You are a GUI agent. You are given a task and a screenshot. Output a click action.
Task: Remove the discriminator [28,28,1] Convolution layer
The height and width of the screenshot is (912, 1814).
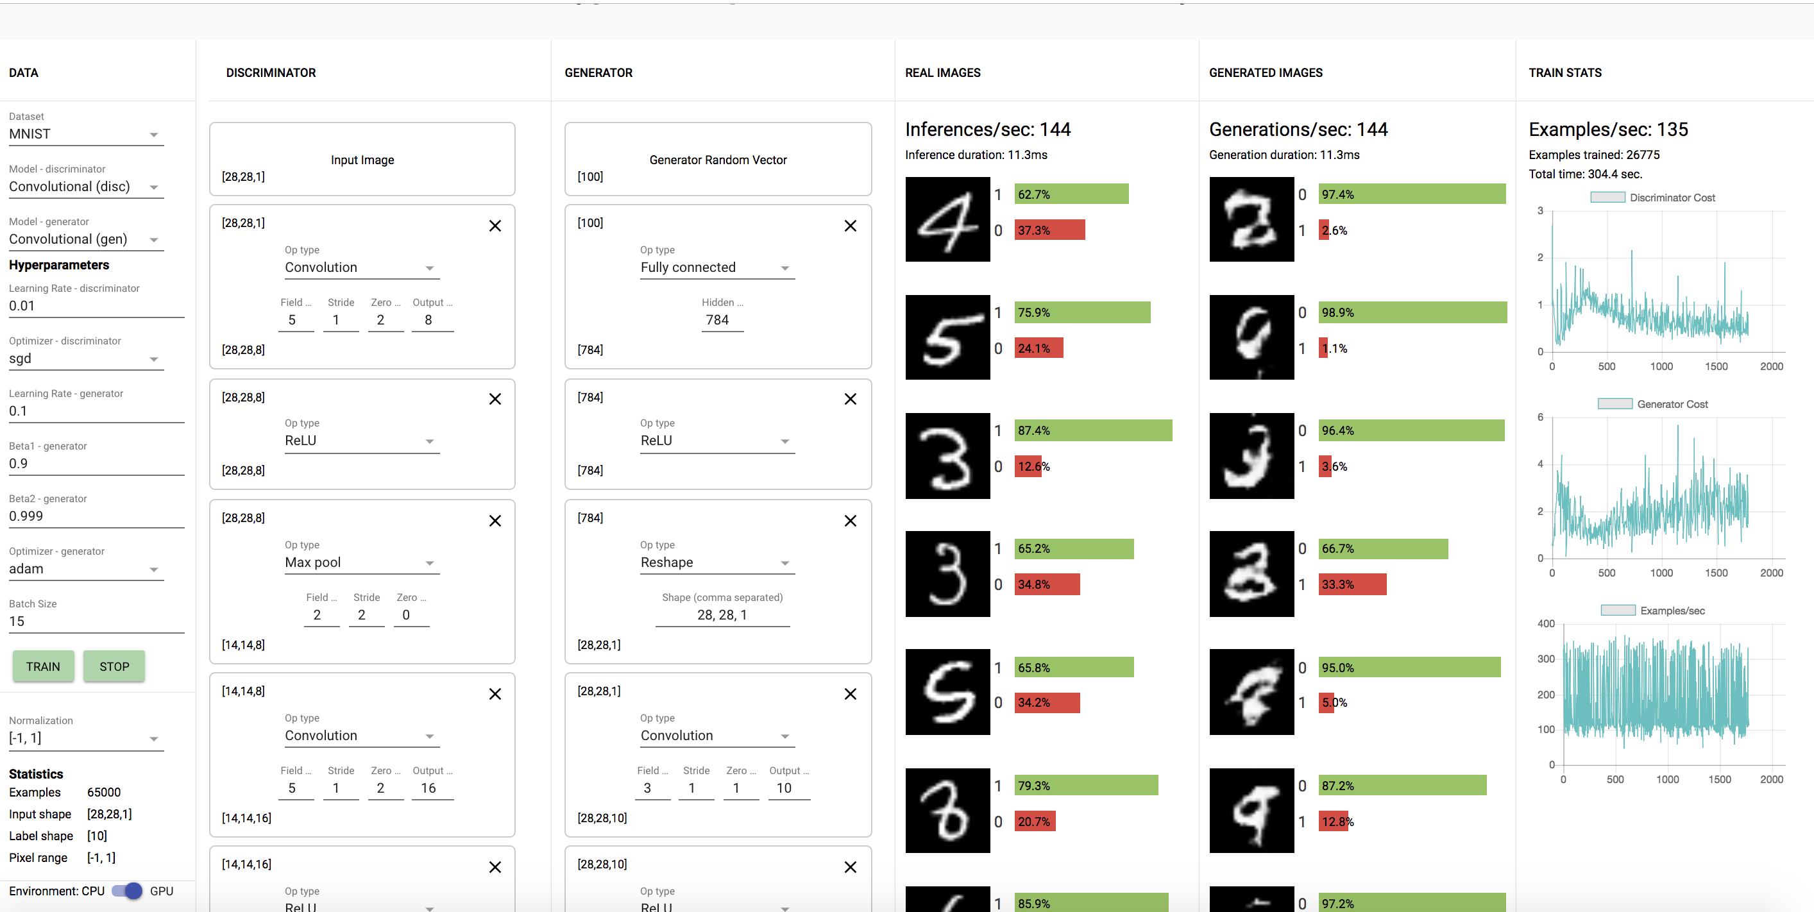click(495, 225)
